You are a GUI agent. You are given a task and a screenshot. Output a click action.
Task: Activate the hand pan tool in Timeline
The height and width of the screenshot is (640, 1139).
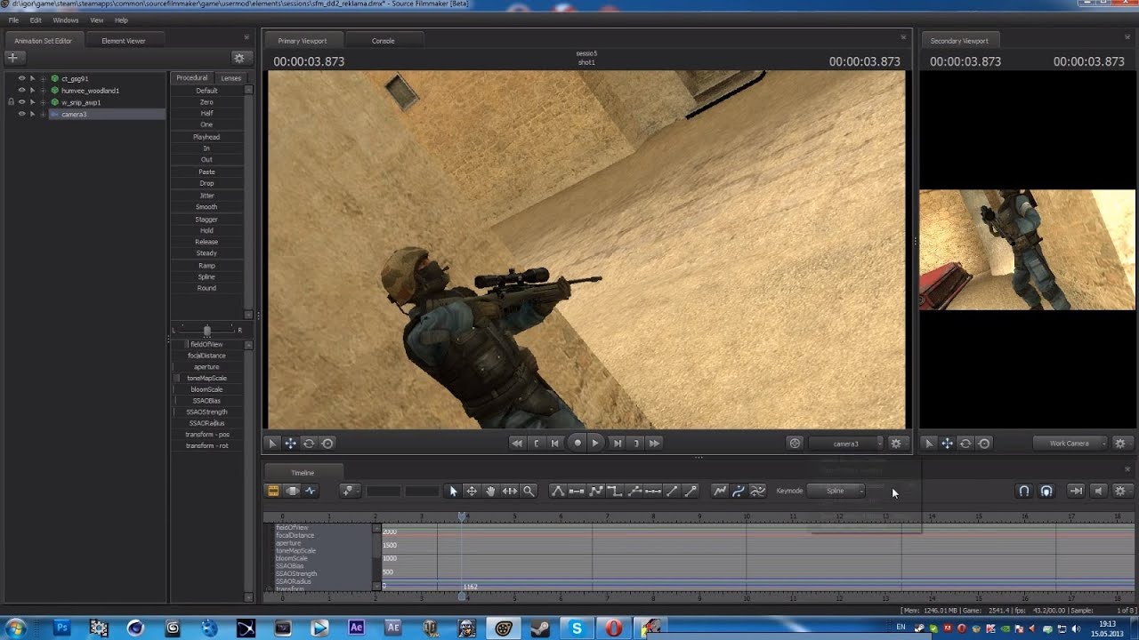click(490, 491)
